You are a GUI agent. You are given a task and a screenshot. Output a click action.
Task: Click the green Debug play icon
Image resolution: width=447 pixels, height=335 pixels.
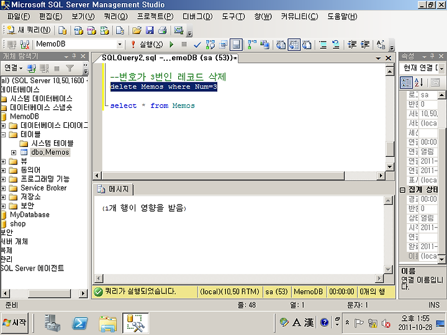171,45
